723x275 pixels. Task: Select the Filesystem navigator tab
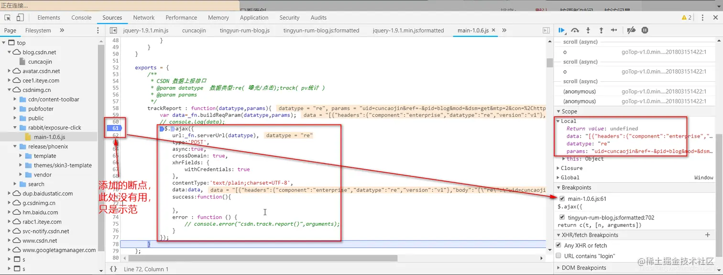pos(38,30)
